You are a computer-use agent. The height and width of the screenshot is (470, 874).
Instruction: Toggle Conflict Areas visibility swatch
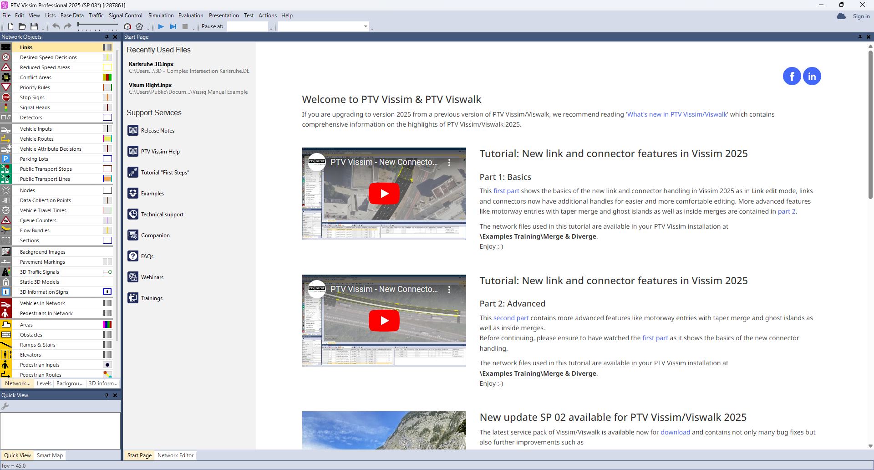click(x=107, y=77)
